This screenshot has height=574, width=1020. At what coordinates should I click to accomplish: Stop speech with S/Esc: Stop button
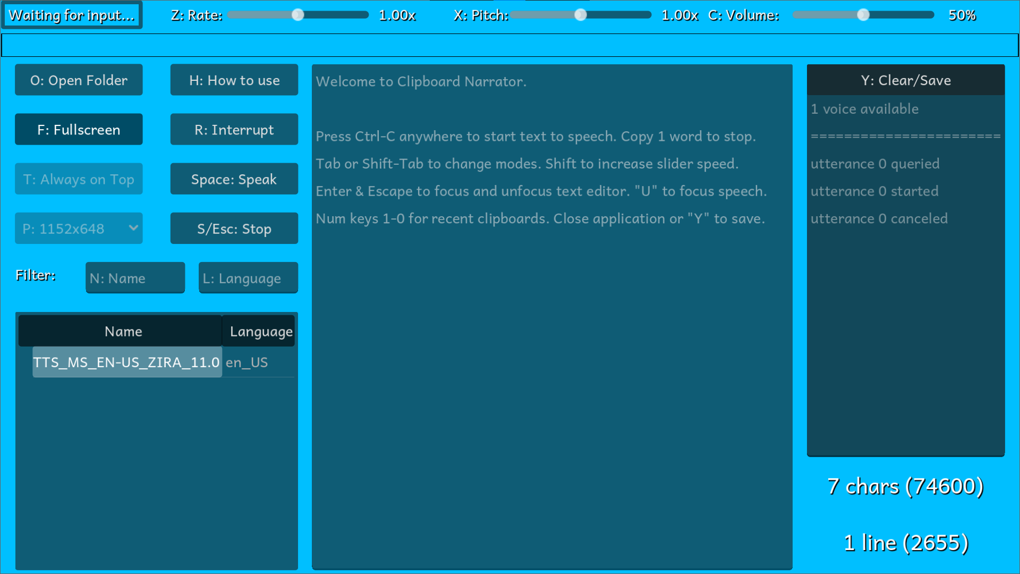(234, 229)
